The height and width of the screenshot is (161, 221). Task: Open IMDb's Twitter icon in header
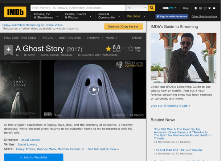(x=209, y=8)
